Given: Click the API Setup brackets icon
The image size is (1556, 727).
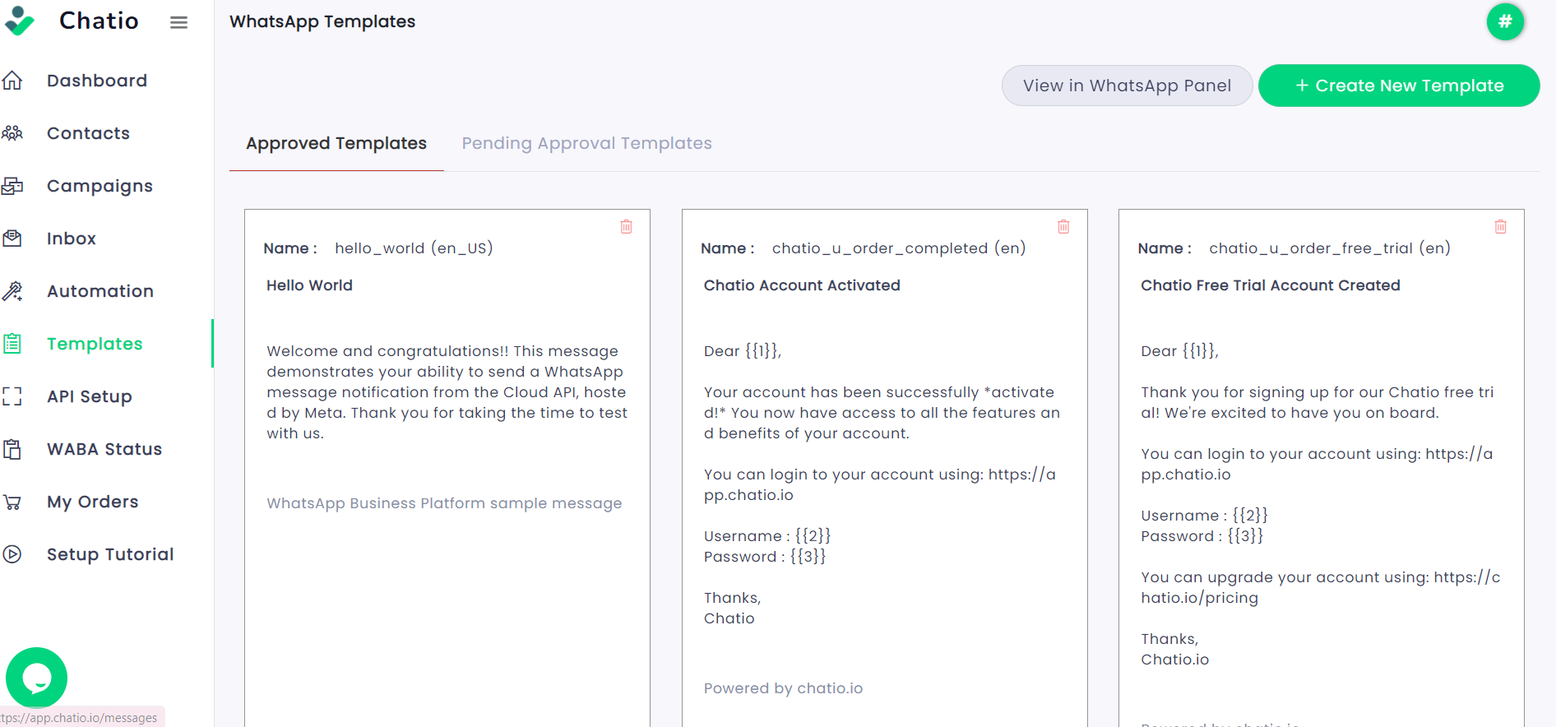Looking at the screenshot, I should tap(12, 396).
